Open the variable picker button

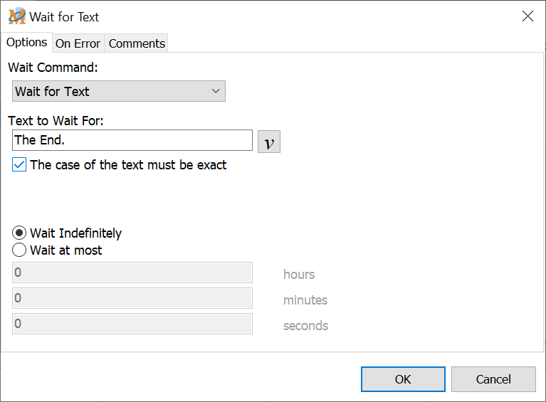coord(268,142)
